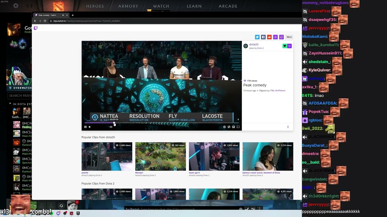Open a new browser tab
Screen dimensions: 387x217
(x=73, y=15)
